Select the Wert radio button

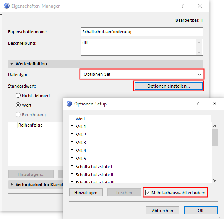pyautogui.click(x=18, y=105)
